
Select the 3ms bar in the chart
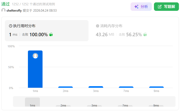96,87
